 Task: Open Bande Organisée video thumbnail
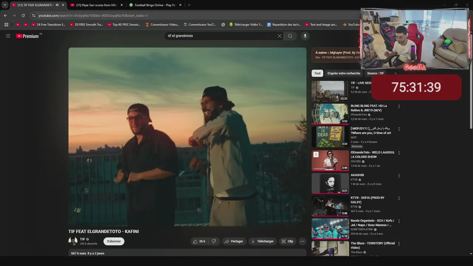tap(330, 229)
